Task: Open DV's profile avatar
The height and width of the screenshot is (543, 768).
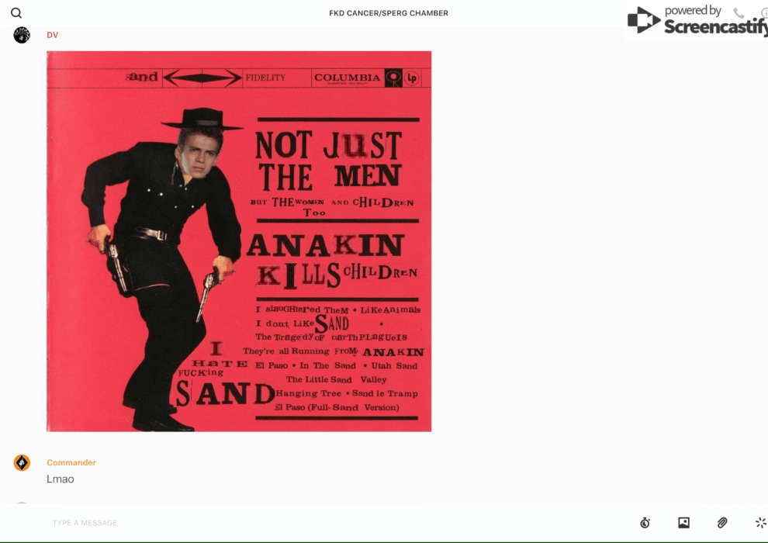Action: [x=22, y=35]
